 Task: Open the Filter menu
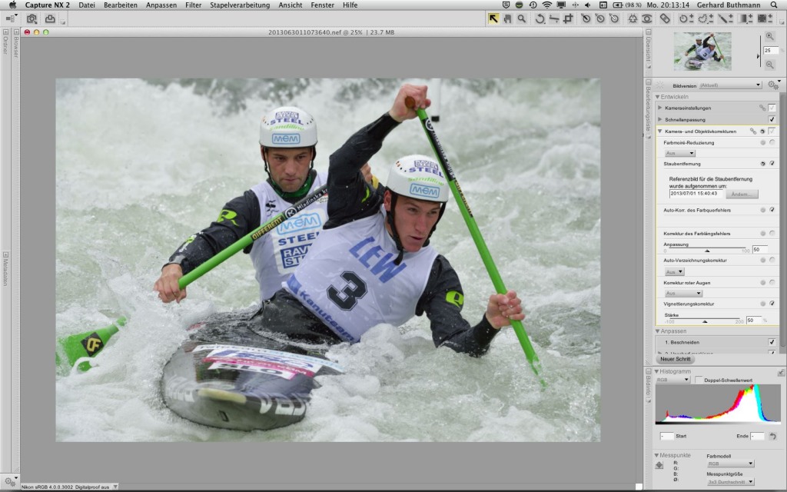[x=193, y=5]
